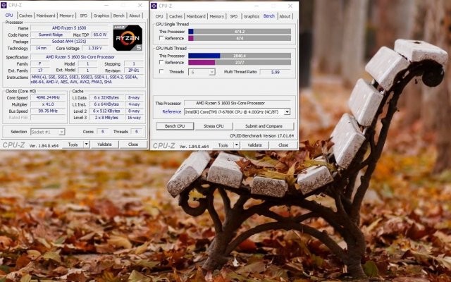
Task: Click the Core Voltage value 1.319 V
Action: pyautogui.click(x=94, y=48)
